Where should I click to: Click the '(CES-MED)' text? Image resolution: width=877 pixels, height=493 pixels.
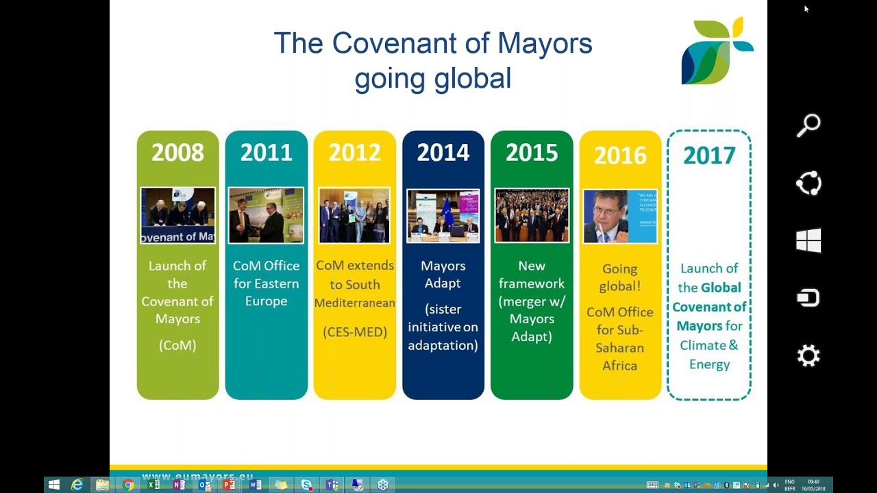tap(354, 332)
